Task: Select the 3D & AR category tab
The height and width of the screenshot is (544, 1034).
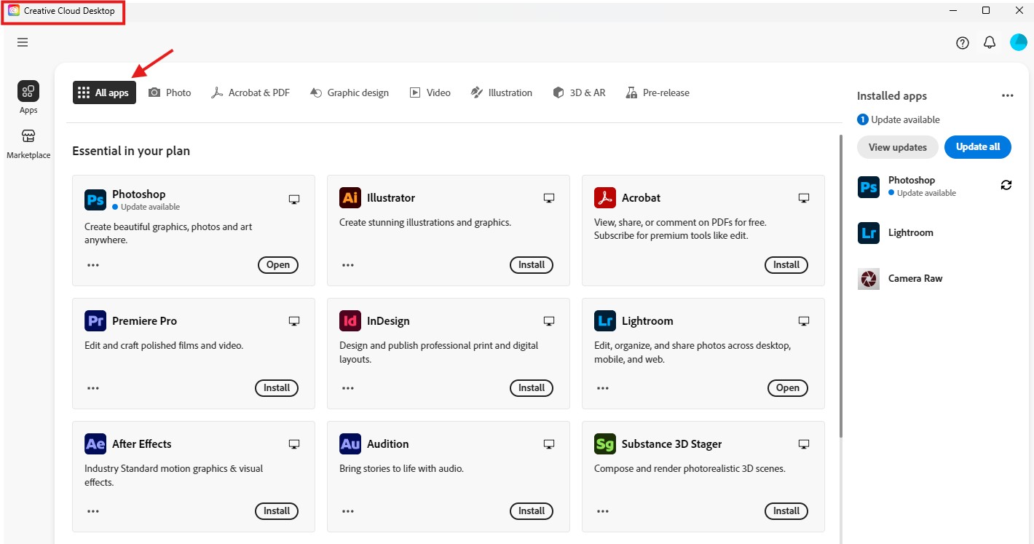Action: click(579, 92)
